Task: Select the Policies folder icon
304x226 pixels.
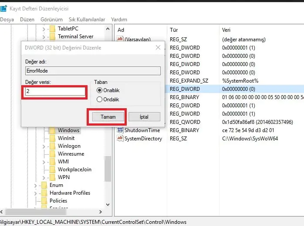Action: point(44,201)
